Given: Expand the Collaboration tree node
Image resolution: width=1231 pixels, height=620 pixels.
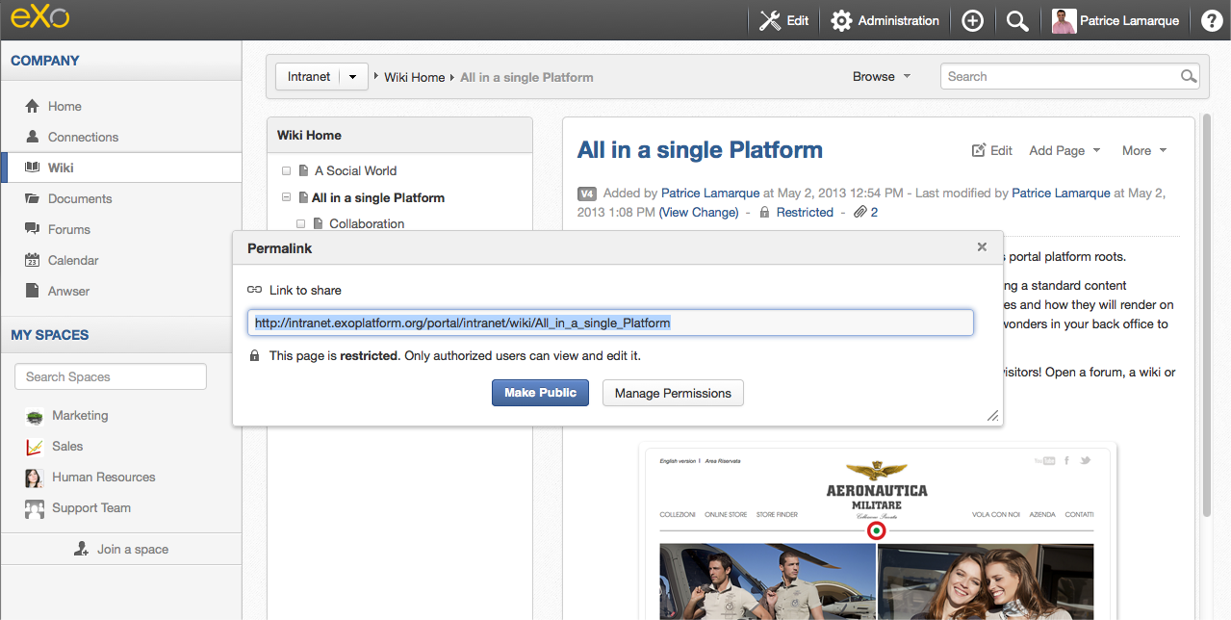Looking at the screenshot, I should coord(301,223).
